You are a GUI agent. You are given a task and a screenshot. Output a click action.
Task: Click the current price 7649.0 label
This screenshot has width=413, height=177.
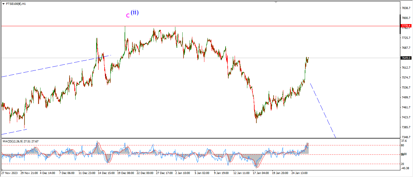405,58
